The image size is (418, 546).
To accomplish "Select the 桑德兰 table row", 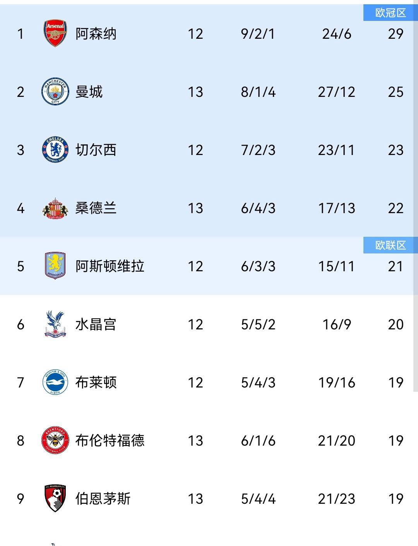I will [x=209, y=208].
